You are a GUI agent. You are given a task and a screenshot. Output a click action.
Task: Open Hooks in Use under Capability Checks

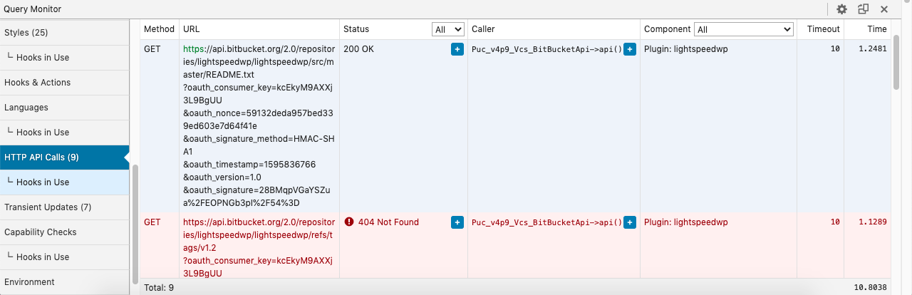64,257
